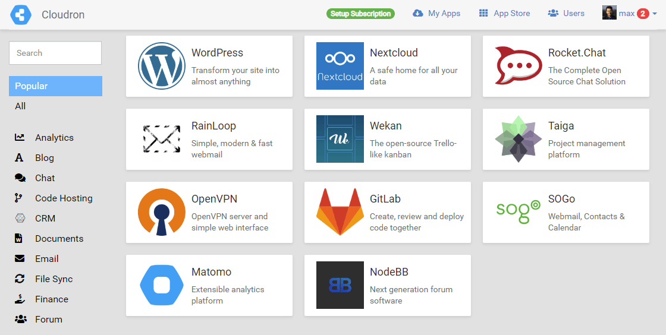The image size is (666, 335).
Task: Open the Users page link
Action: click(566, 13)
